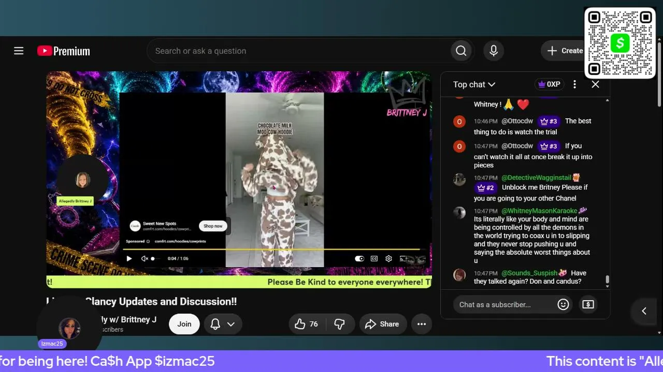Click the Allegedly Brittney J host avatar
The image size is (663, 372).
pyautogui.click(x=83, y=180)
